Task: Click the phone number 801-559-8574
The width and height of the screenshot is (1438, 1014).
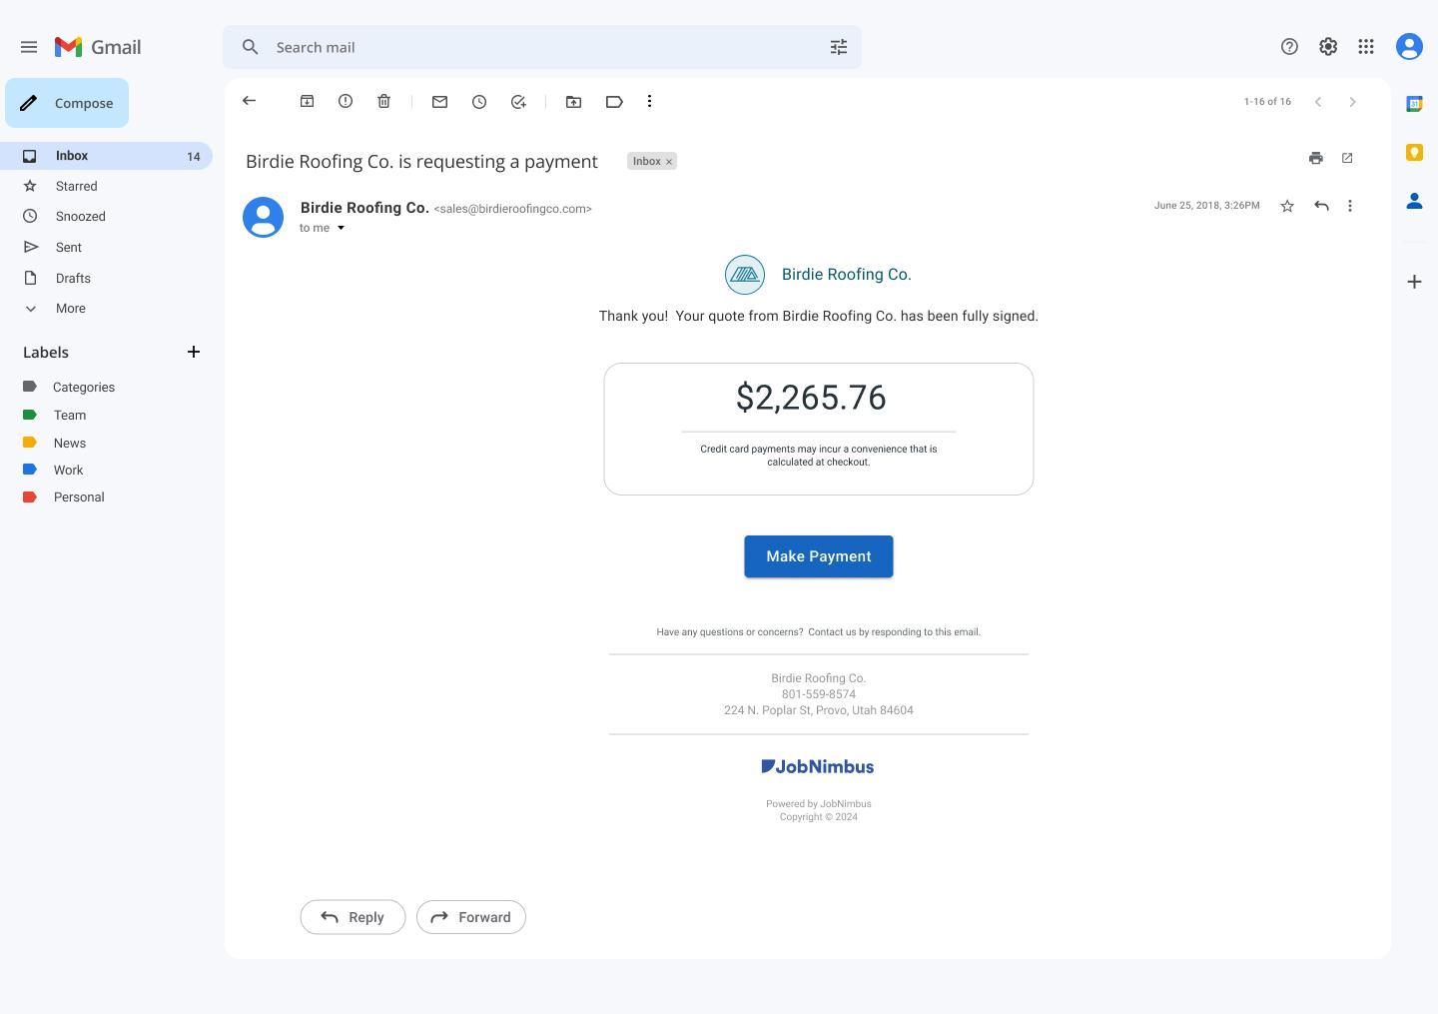Action: pos(819,694)
